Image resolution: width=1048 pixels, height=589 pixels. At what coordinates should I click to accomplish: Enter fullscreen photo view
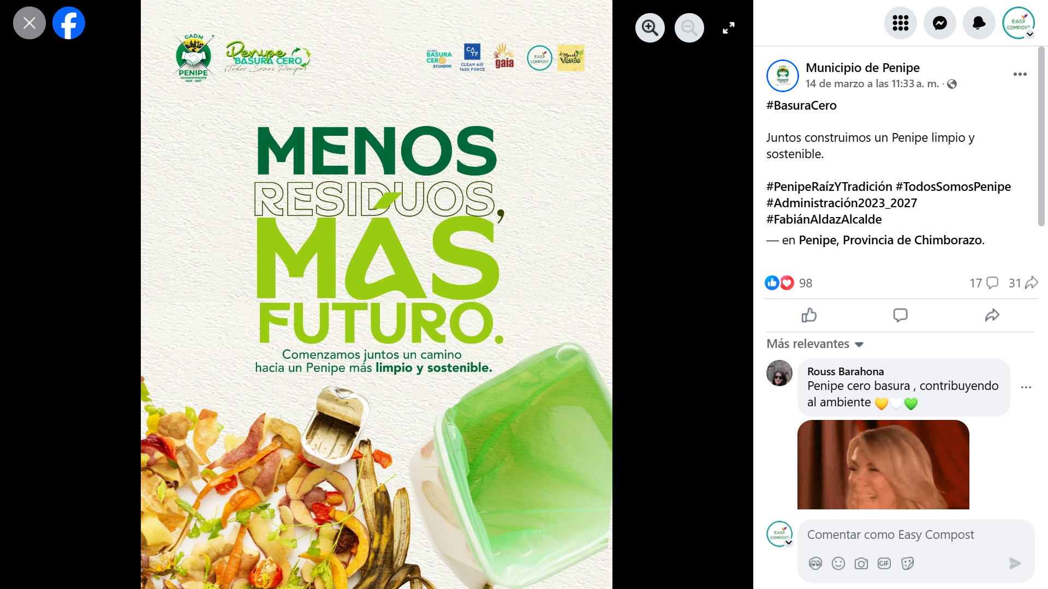tap(729, 28)
